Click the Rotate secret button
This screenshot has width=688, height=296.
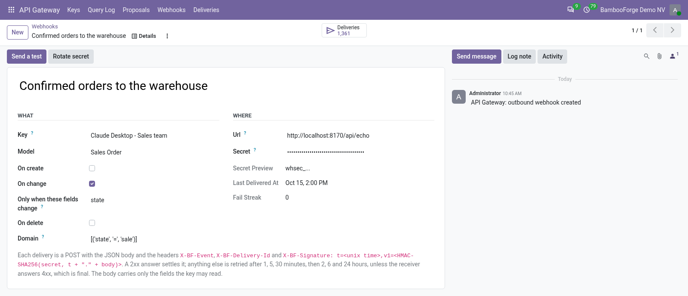(x=71, y=56)
